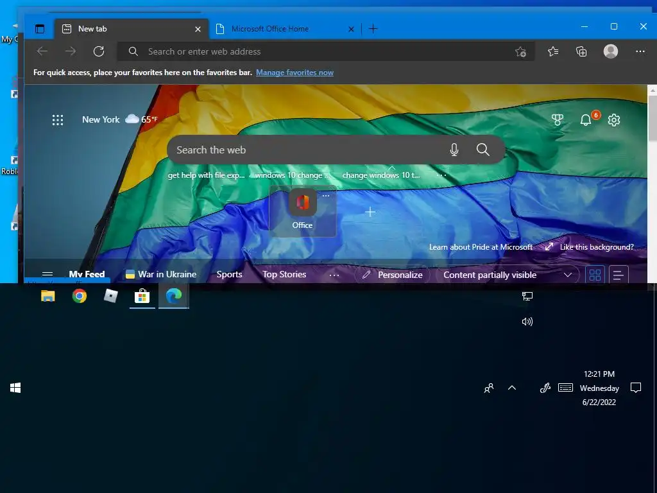Open the app launcher grid icon
The image size is (657, 493).
pos(58,120)
